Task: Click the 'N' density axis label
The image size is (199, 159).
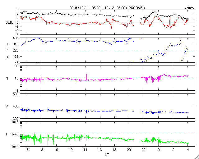Action: (7, 78)
